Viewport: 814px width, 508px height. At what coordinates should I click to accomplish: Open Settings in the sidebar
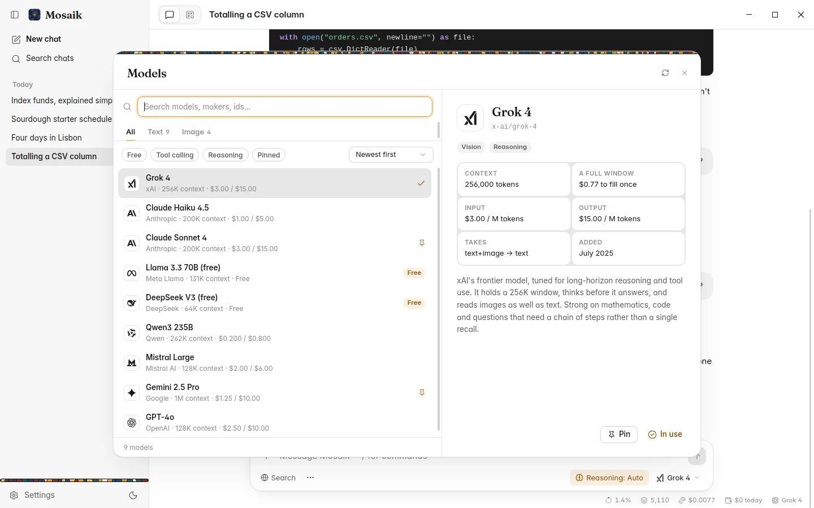(33, 495)
